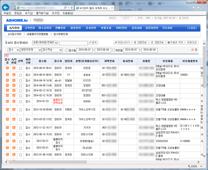The width and height of the screenshot is (208, 170).
Task: Open the 파일(F) menu
Action: coord(7,13)
